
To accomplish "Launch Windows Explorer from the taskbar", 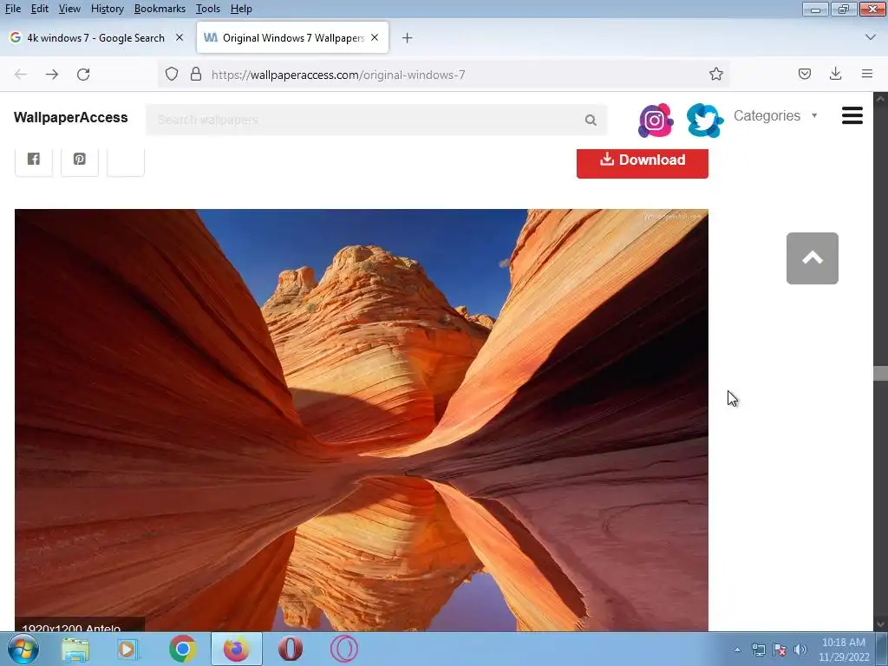I will tap(75, 649).
